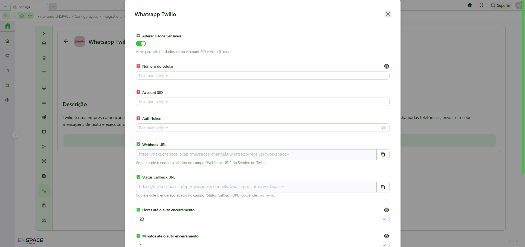This screenshot has height=247, width=525.
Task: Show help for Horas até o auto encerramento
Action: coord(386,210)
